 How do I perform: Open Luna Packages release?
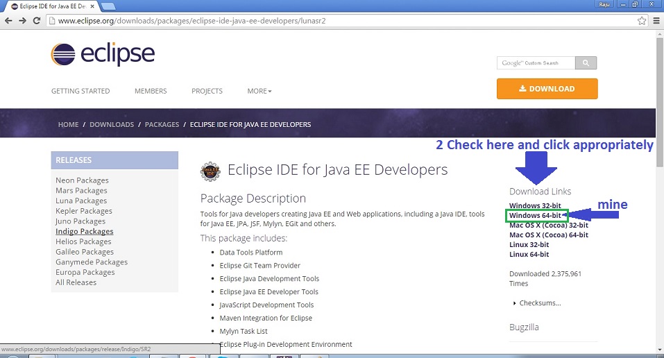81,201
